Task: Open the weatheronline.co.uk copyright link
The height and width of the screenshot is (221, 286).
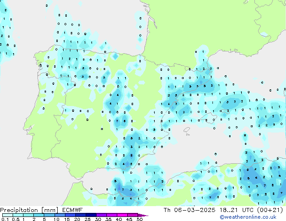Action: pos(248,217)
